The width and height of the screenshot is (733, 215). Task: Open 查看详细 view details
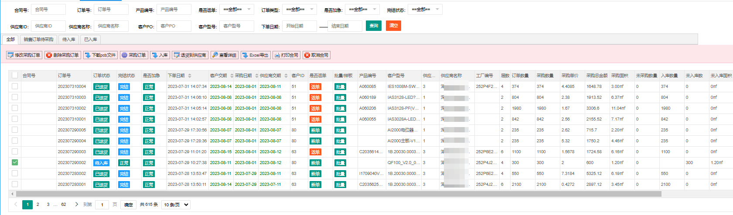(224, 55)
